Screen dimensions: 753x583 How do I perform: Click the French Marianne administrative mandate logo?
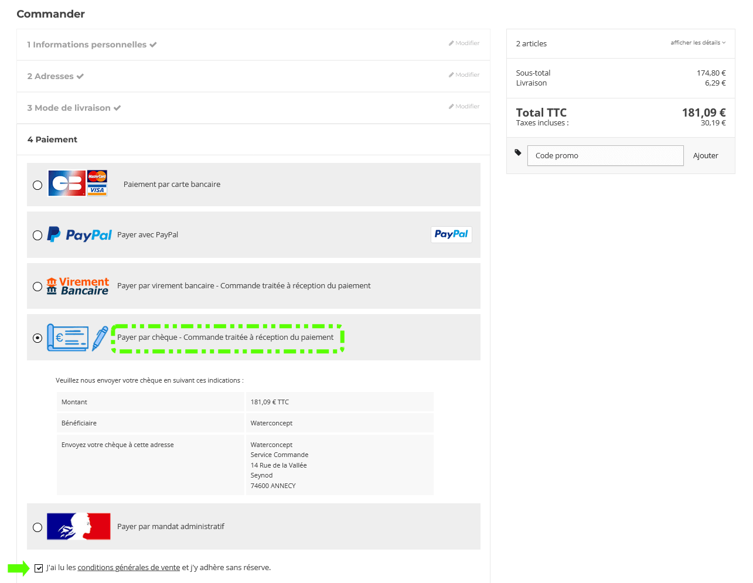[79, 526]
